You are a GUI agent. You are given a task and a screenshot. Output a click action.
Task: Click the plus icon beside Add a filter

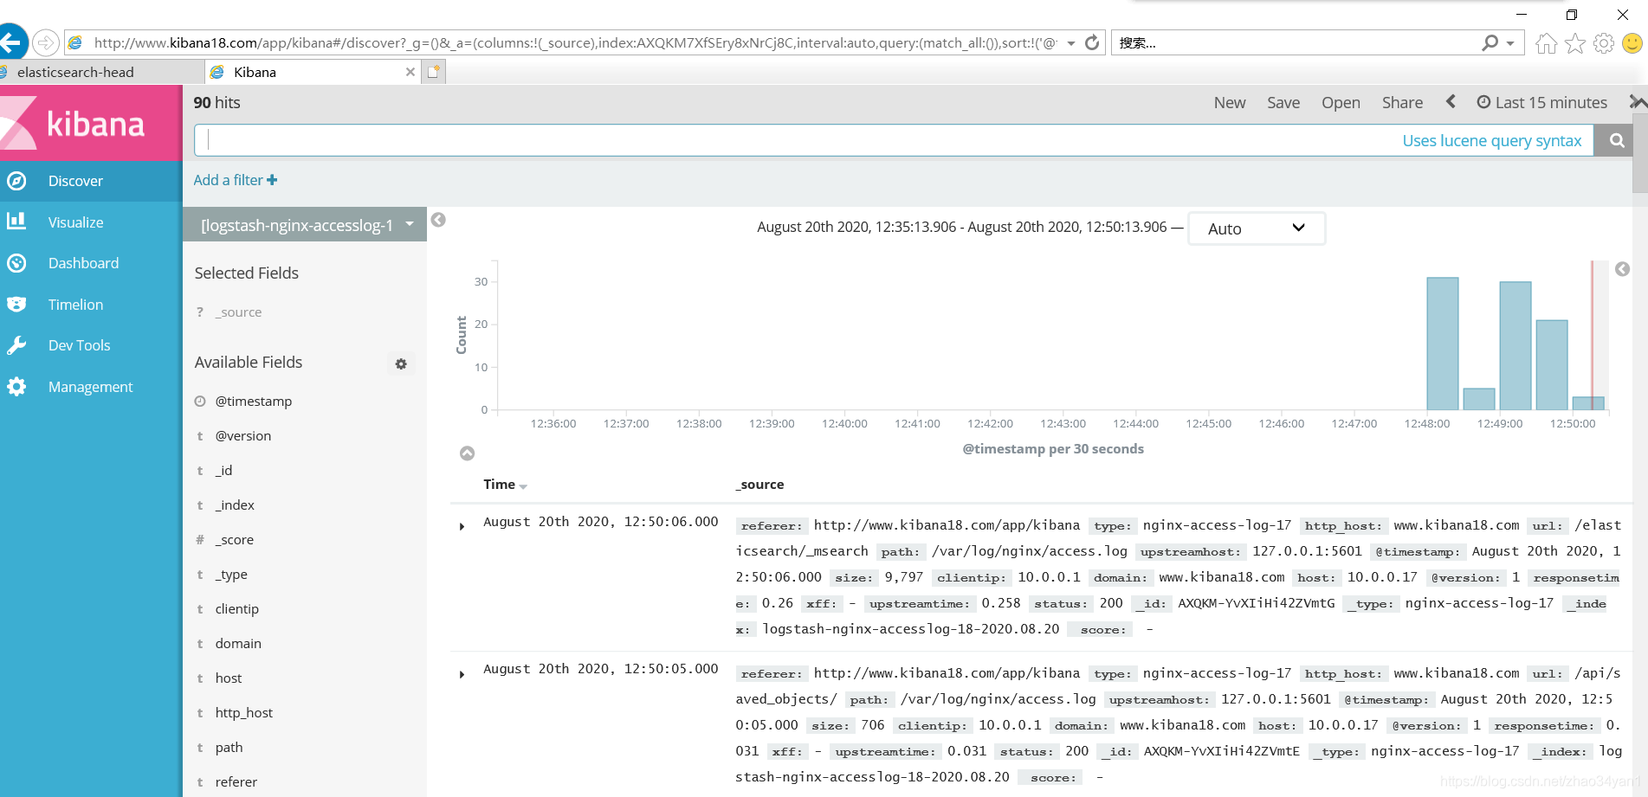point(272,180)
